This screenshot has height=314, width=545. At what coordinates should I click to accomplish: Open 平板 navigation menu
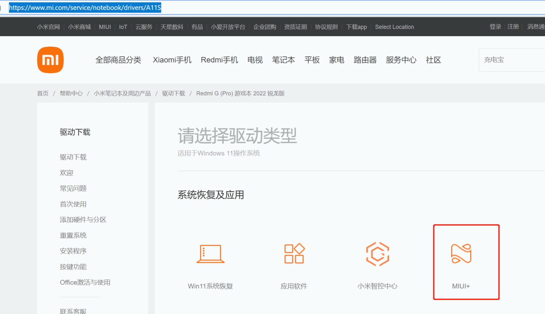(x=312, y=60)
